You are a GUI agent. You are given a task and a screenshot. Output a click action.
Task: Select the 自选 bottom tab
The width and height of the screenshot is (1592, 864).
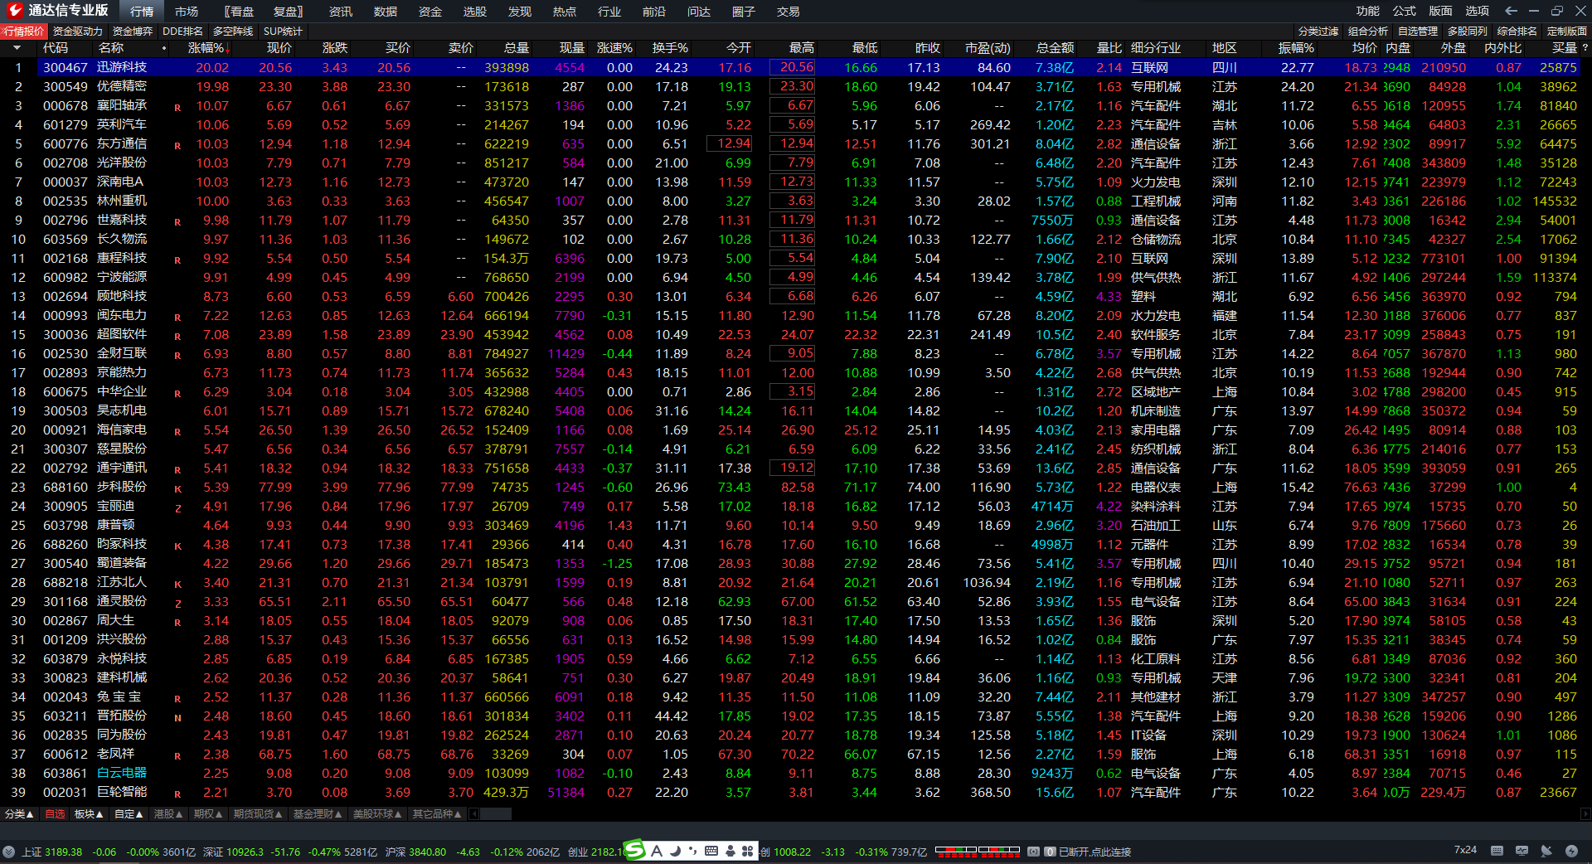55,814
